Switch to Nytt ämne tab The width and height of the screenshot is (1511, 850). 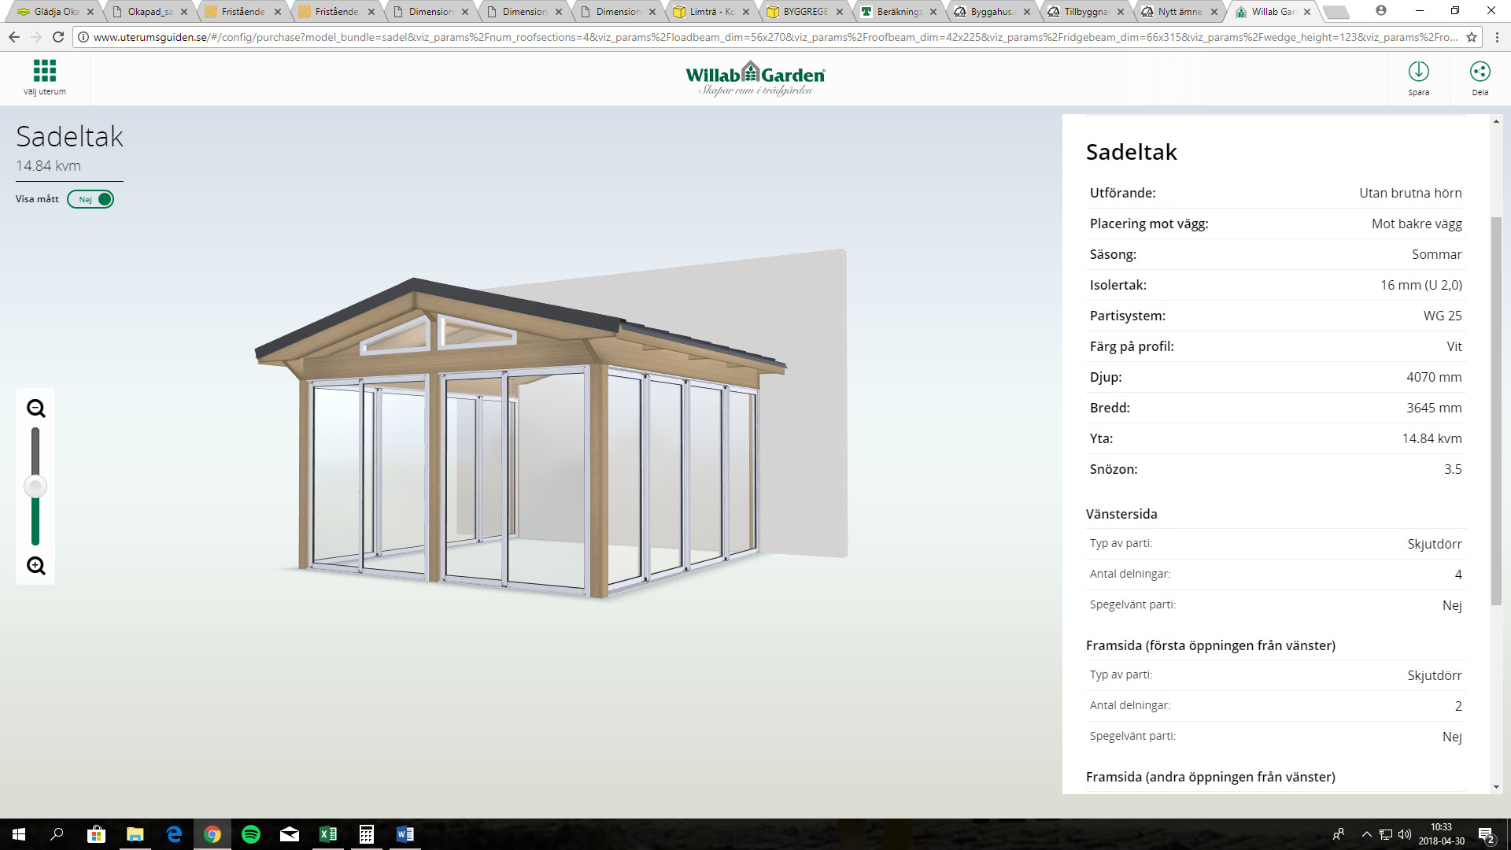1180,12
